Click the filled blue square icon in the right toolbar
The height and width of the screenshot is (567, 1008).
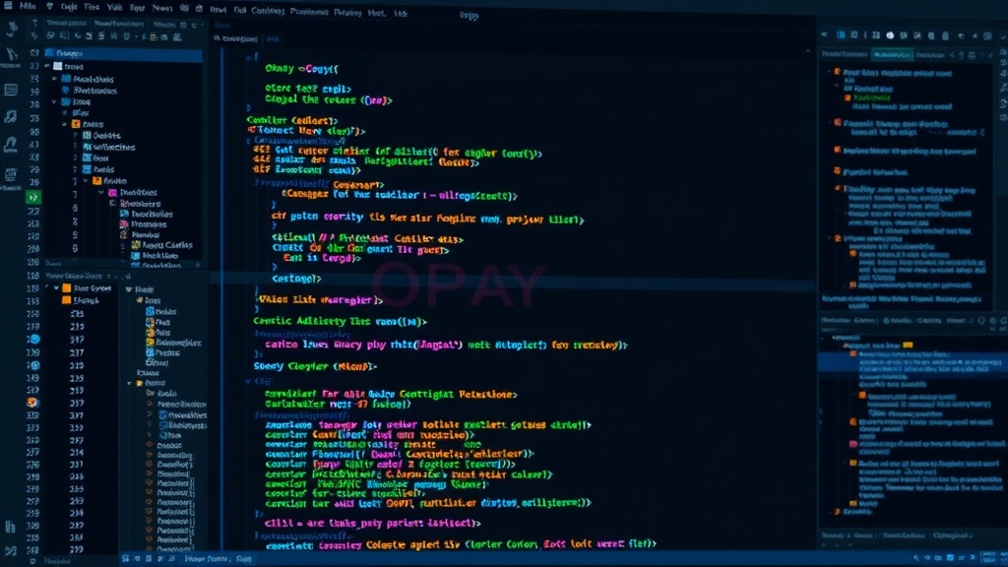click(x=841, y=35)
